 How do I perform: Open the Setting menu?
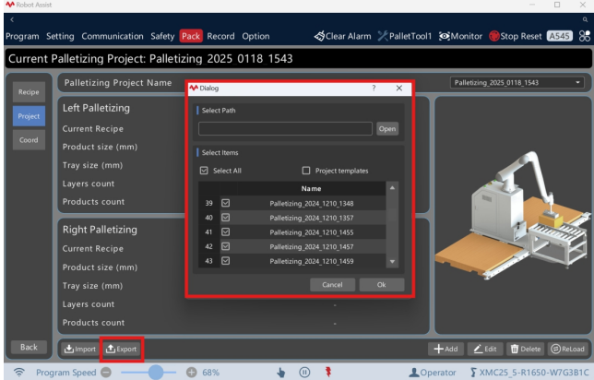pos(60,36)
